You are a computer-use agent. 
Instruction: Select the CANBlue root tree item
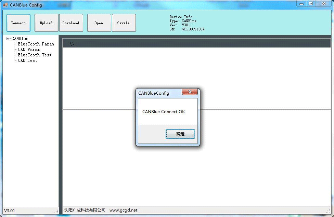pyautogui.click(x=20, y=39)
